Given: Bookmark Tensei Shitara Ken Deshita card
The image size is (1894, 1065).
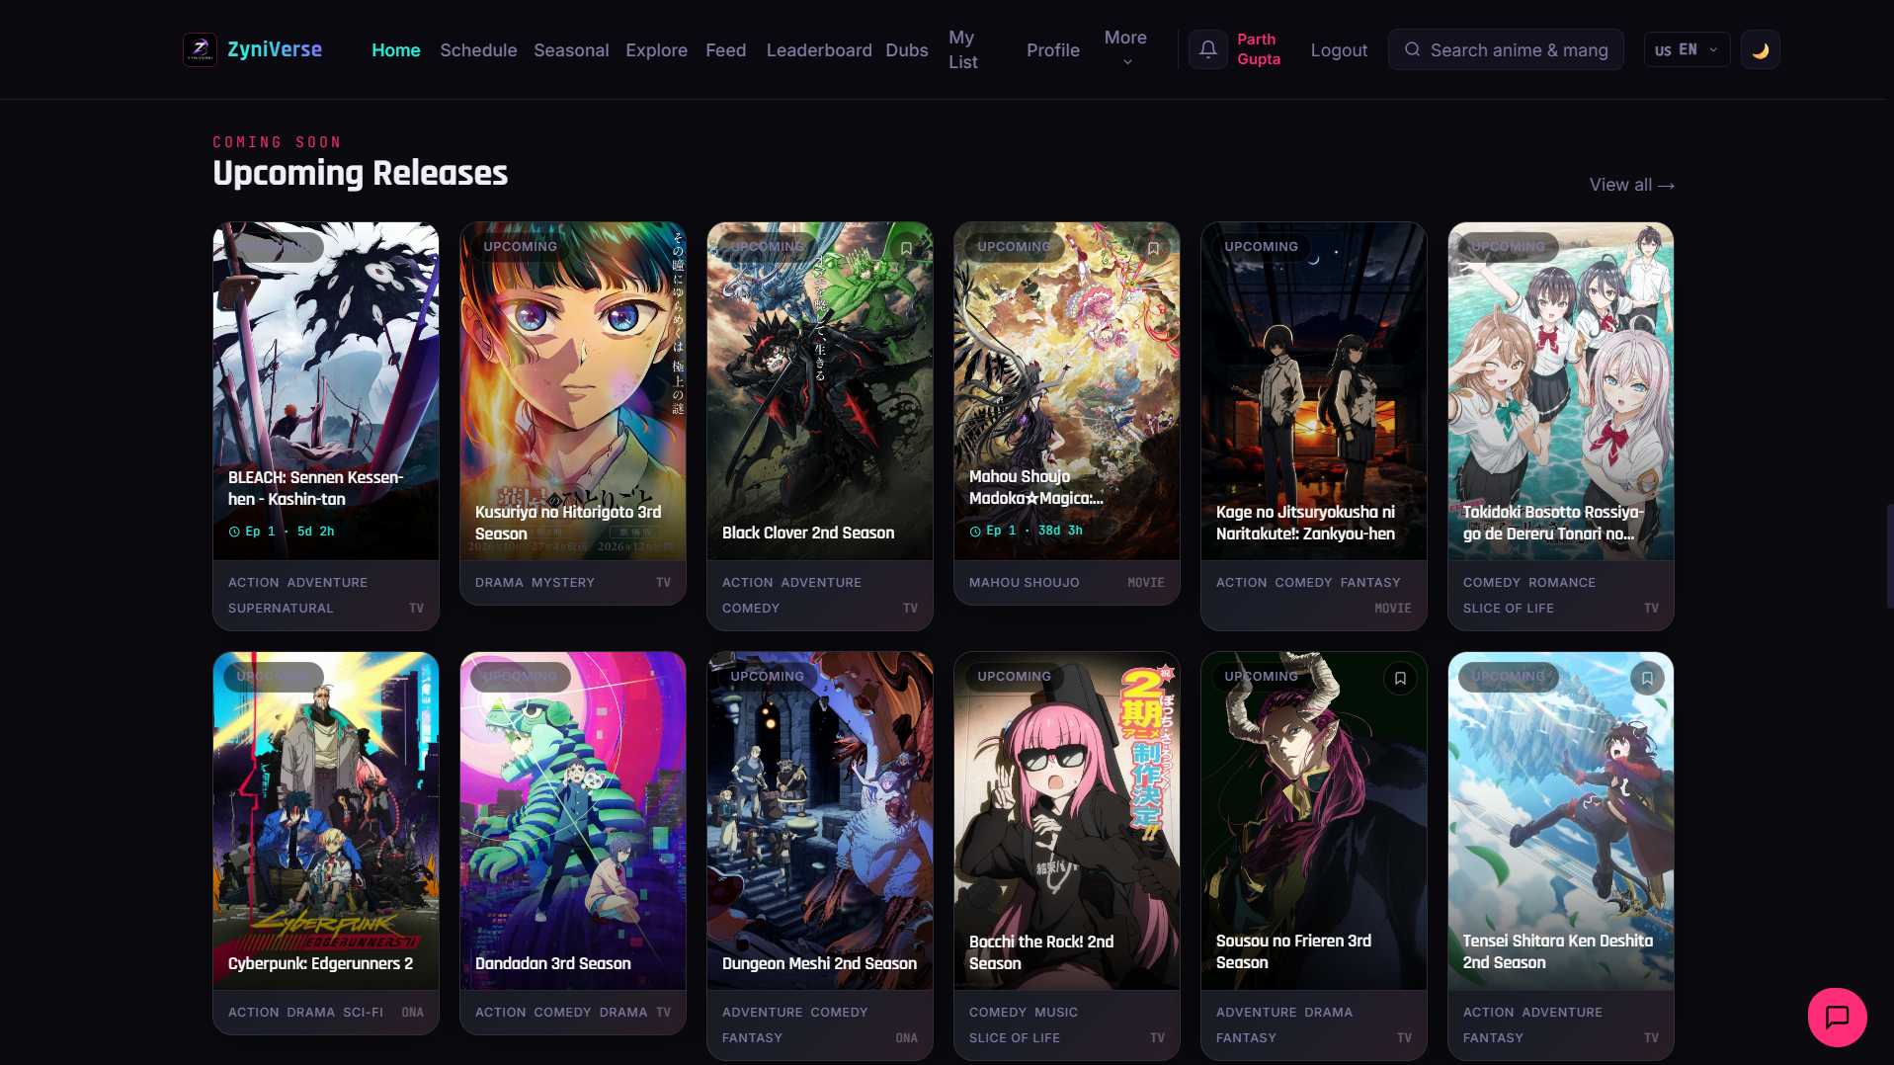Looking at the screenshot, I should (1647, 679).
